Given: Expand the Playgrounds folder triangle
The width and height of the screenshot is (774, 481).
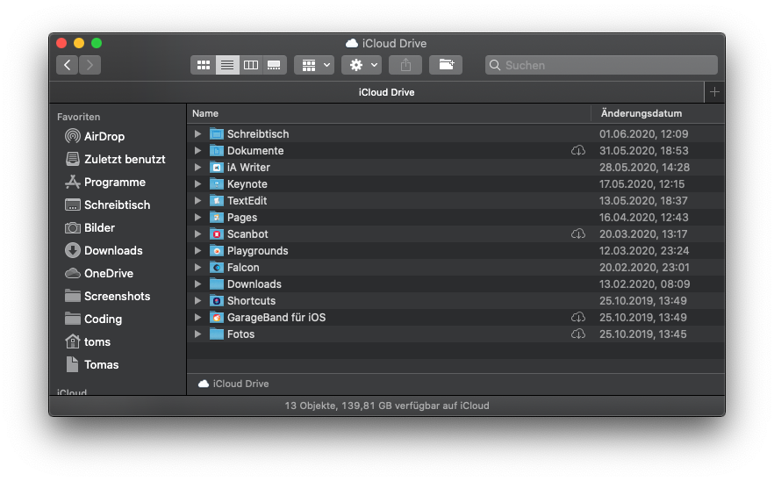Looking at the screenshot, I should coord(197,250).
